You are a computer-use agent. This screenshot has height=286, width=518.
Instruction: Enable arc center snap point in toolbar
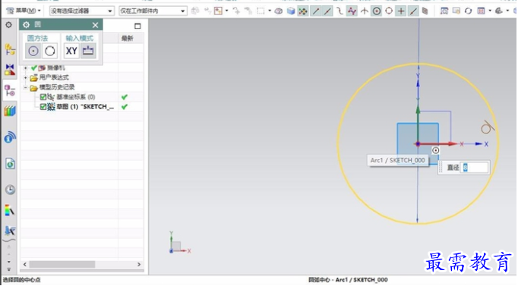376,11
